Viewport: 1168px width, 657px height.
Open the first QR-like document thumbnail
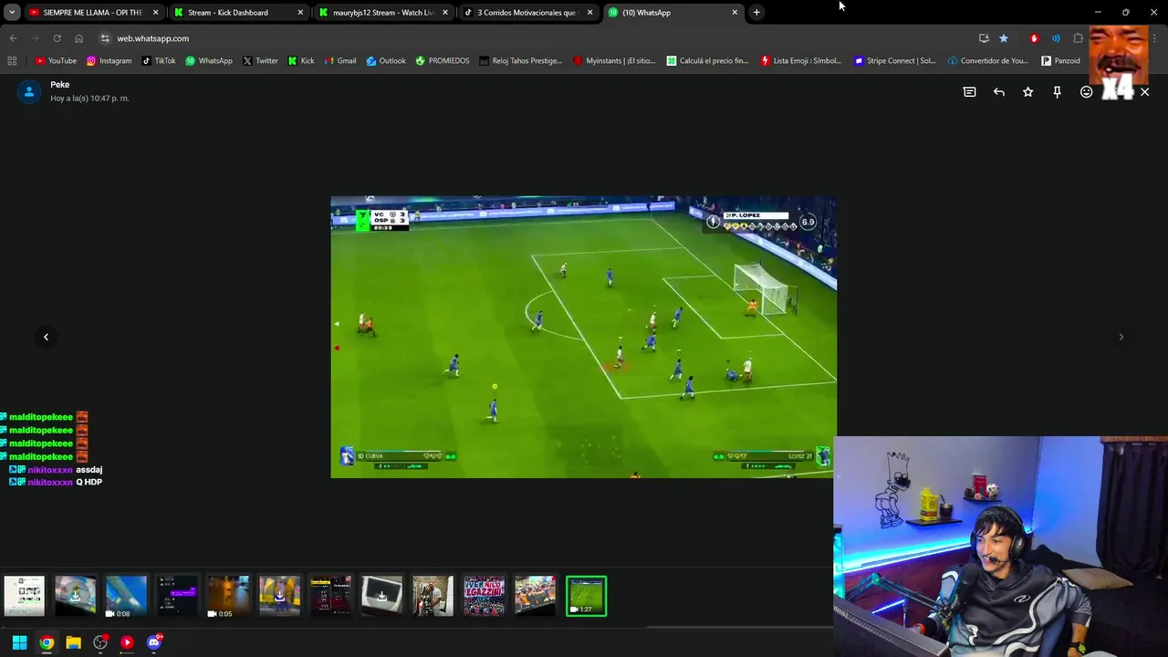point(24,596)
